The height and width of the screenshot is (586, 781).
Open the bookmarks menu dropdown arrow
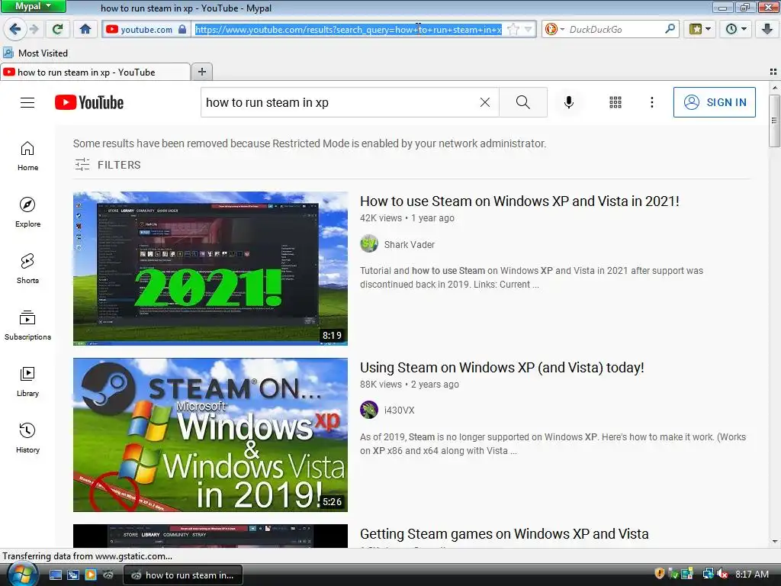point(709,30)
